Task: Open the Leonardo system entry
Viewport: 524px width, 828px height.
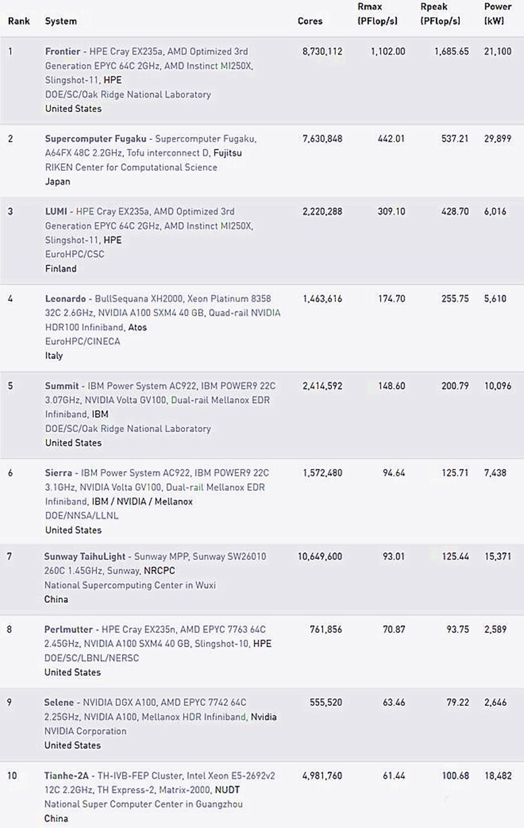Action: click(65, 298)
